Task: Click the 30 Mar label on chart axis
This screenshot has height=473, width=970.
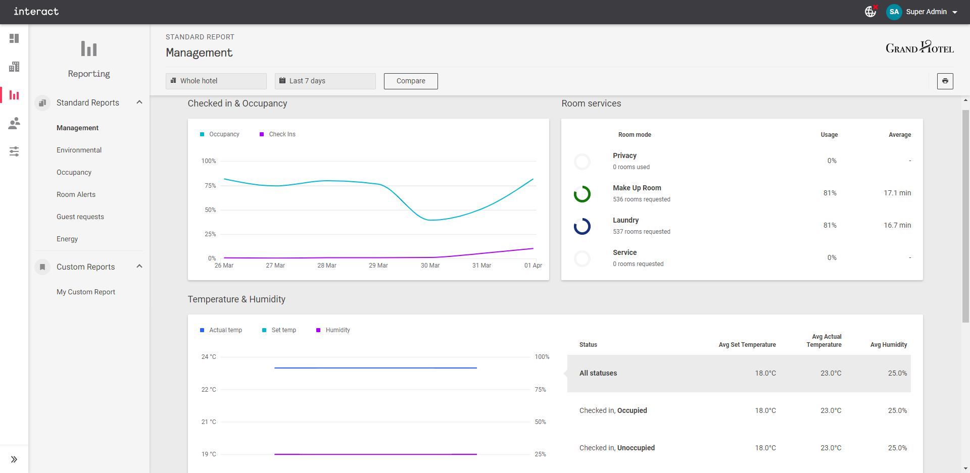Action: coord(430,266)
